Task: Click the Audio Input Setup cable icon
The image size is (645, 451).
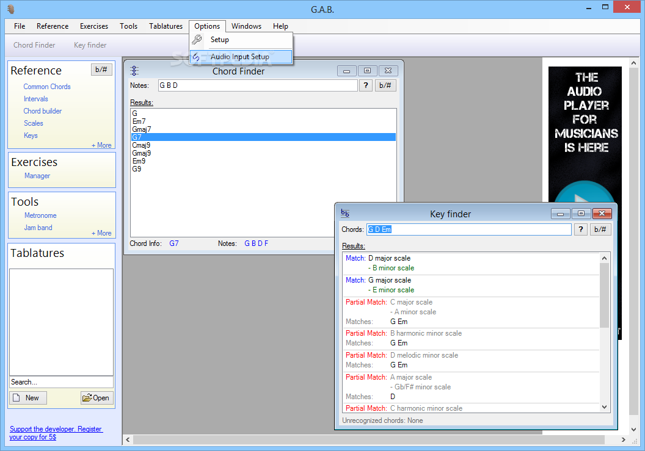Action: pos(196,57)
